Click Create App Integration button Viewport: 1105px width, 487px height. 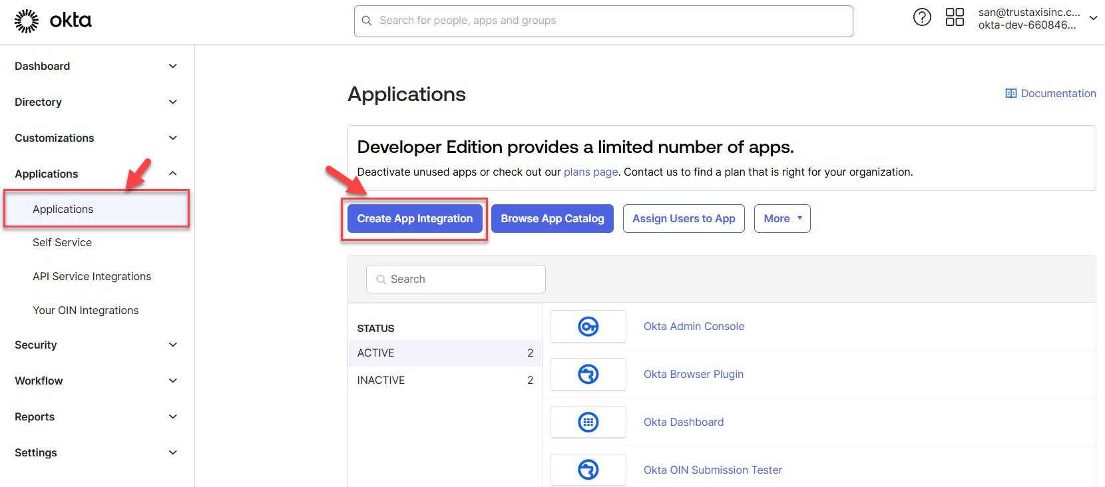click(415, 219)
